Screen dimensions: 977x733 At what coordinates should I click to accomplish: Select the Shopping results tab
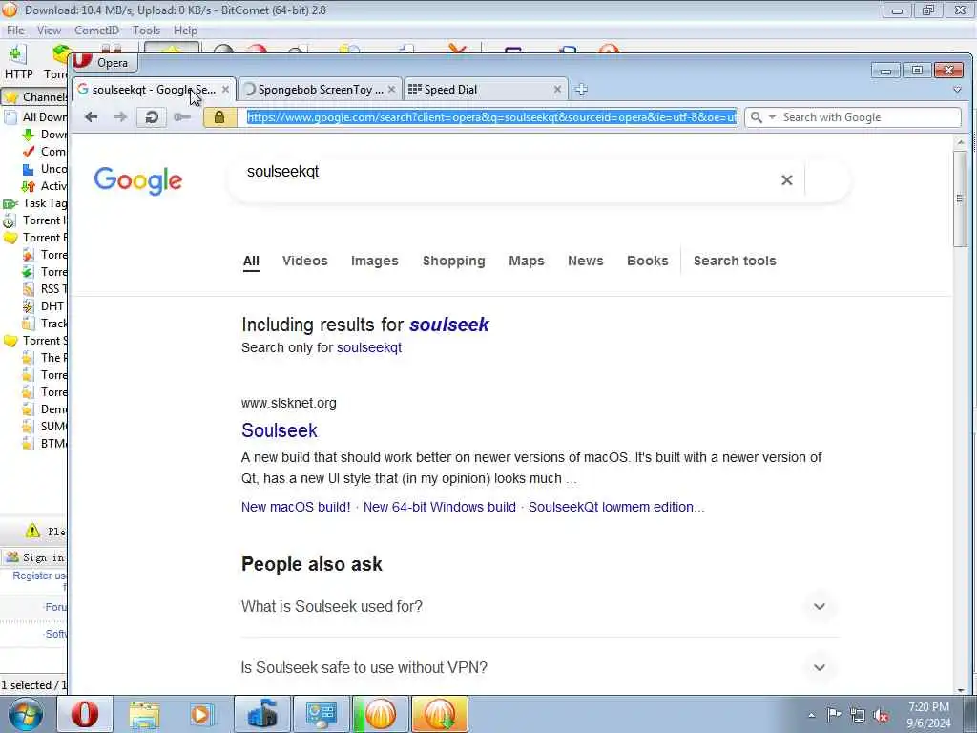(x=453, y=261)
